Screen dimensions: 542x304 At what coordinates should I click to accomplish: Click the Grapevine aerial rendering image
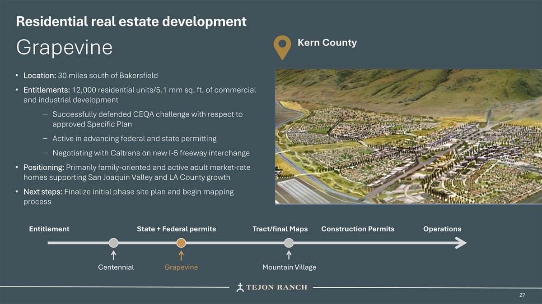coord(408,136)
